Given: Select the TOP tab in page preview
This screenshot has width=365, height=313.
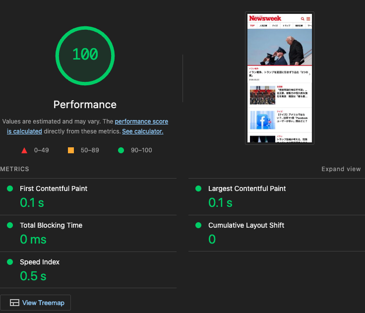Looking at the screenshot, I should (252, 25).
